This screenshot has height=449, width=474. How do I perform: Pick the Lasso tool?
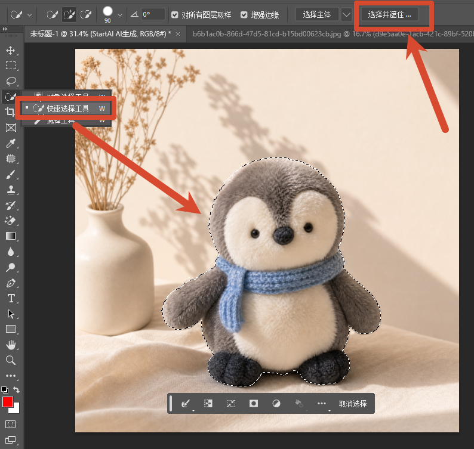coord(11,81)
